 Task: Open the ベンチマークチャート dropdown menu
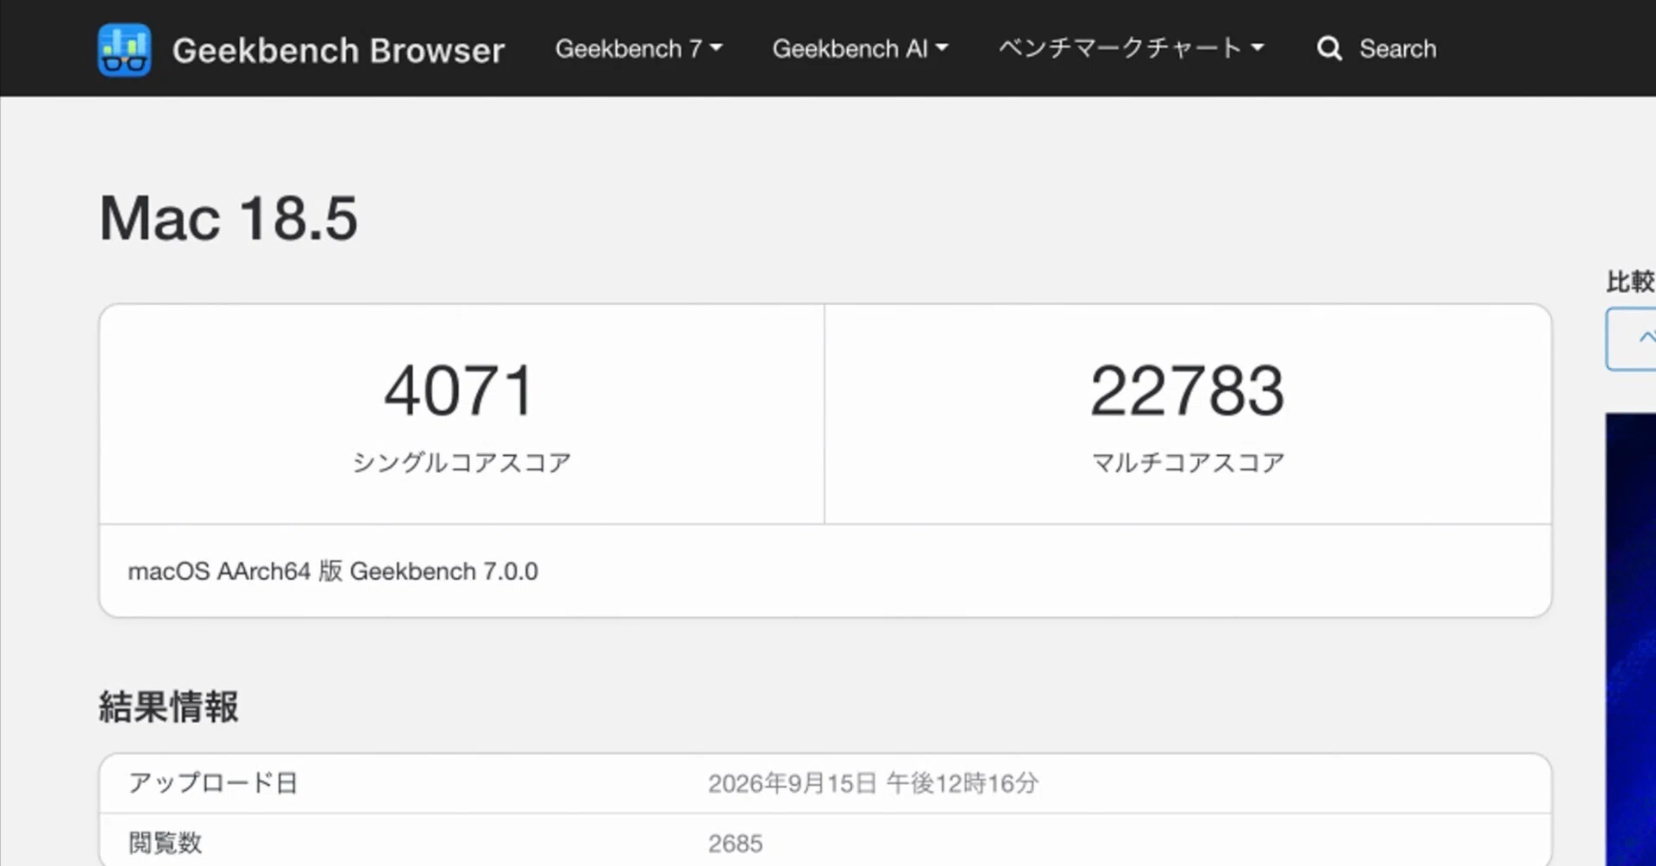(x=1131, y=48)
